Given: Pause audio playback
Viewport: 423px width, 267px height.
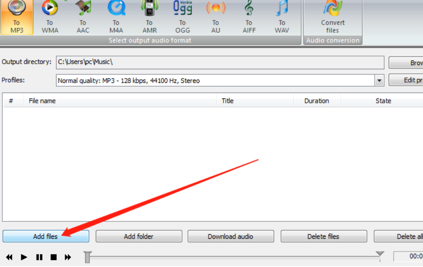Looking at the screenshot, I should click(39, 257).
